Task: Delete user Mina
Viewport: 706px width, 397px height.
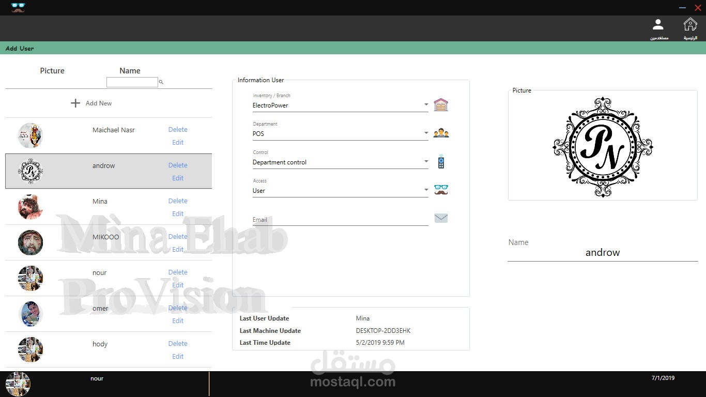Action: [x=178, y=201]
